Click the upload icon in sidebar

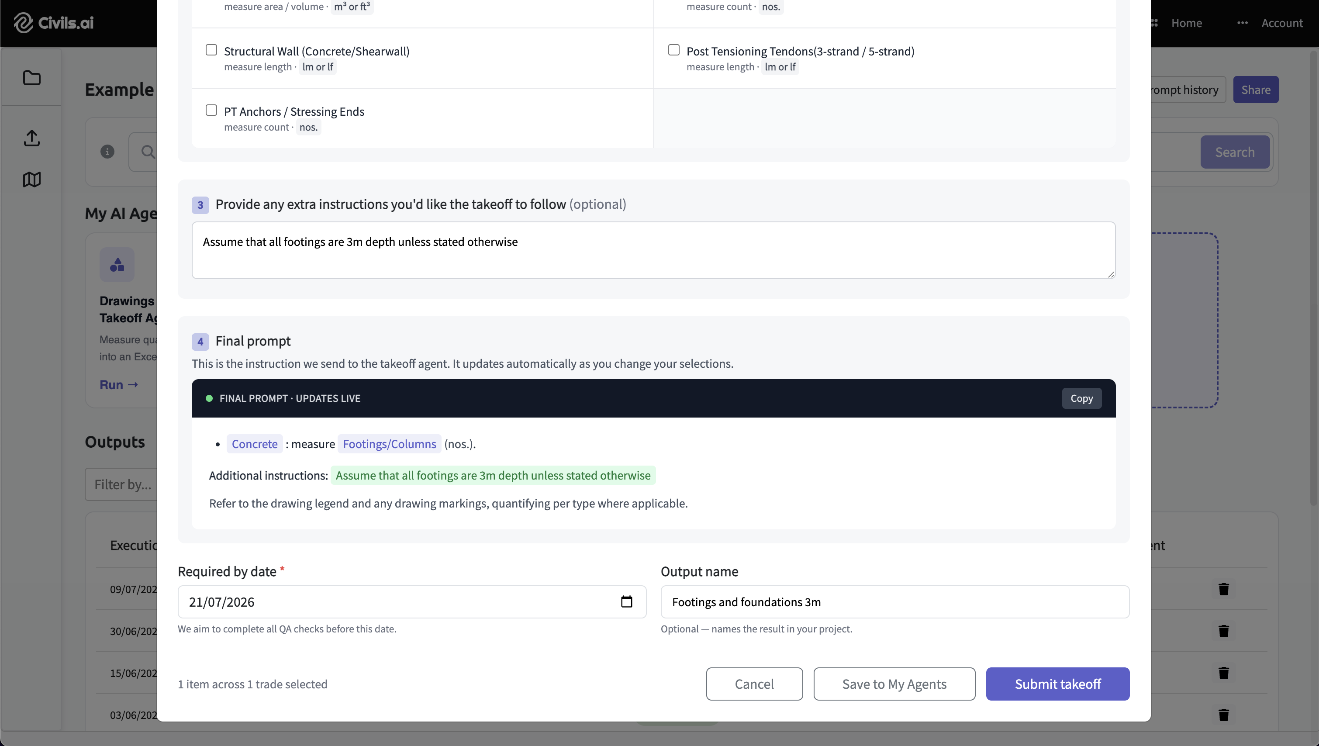point(32,138)
